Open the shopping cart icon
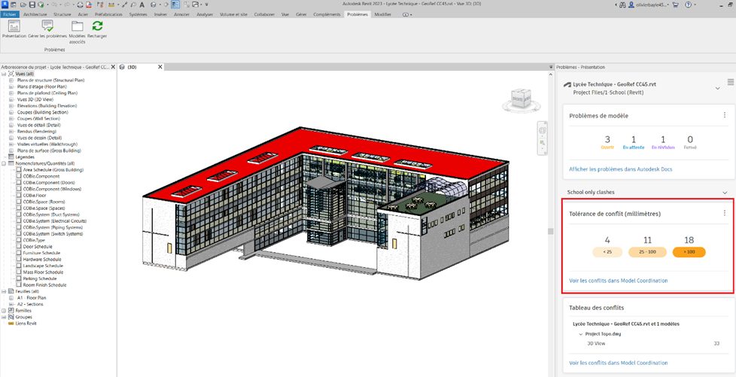 [676, 5]
